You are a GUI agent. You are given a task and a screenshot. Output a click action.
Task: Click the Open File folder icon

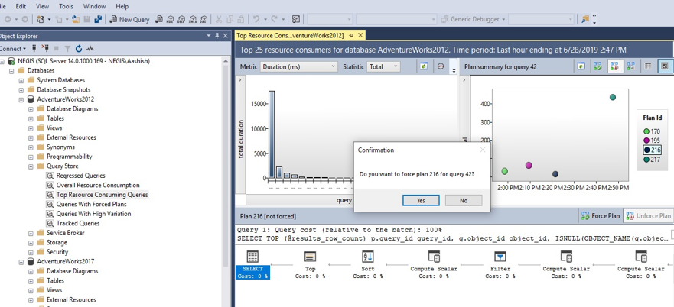[76, 19]
